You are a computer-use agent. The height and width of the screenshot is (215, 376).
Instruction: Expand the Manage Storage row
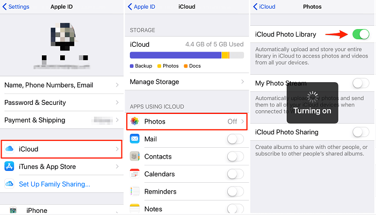click(186, 82)
